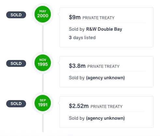
Task: Click the $2.52m sale price
Action: 79,106
